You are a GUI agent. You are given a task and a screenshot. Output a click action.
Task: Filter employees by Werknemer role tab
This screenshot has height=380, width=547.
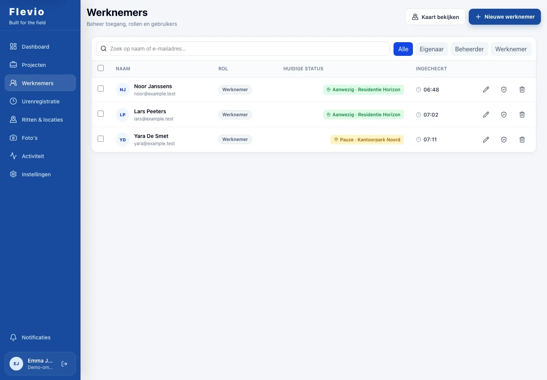point(511,49)
